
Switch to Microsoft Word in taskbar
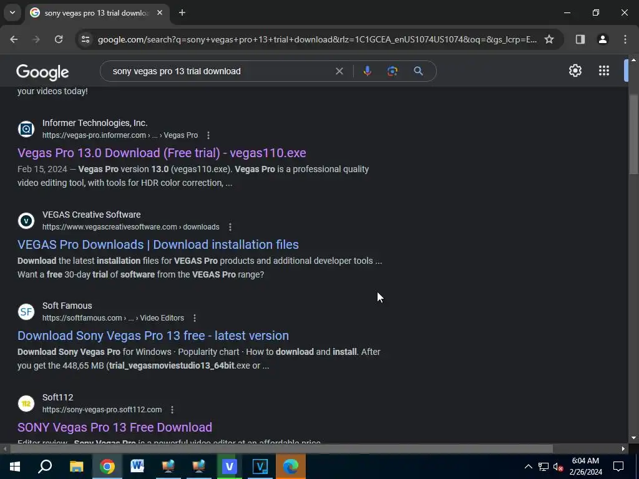(x=137, y=467)
